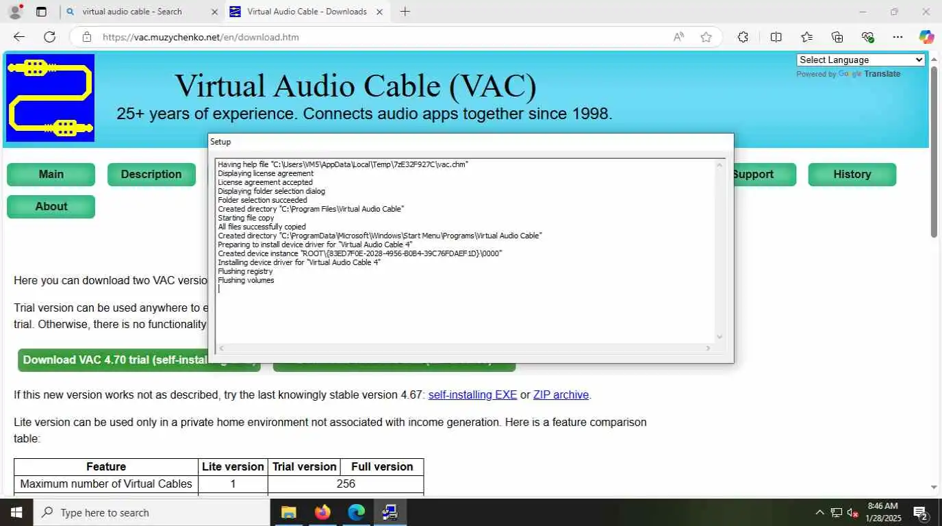This screenshot has height=526, width=942.
Task: Open Read Aloud icon in address bar
Action: pos(678,37)
